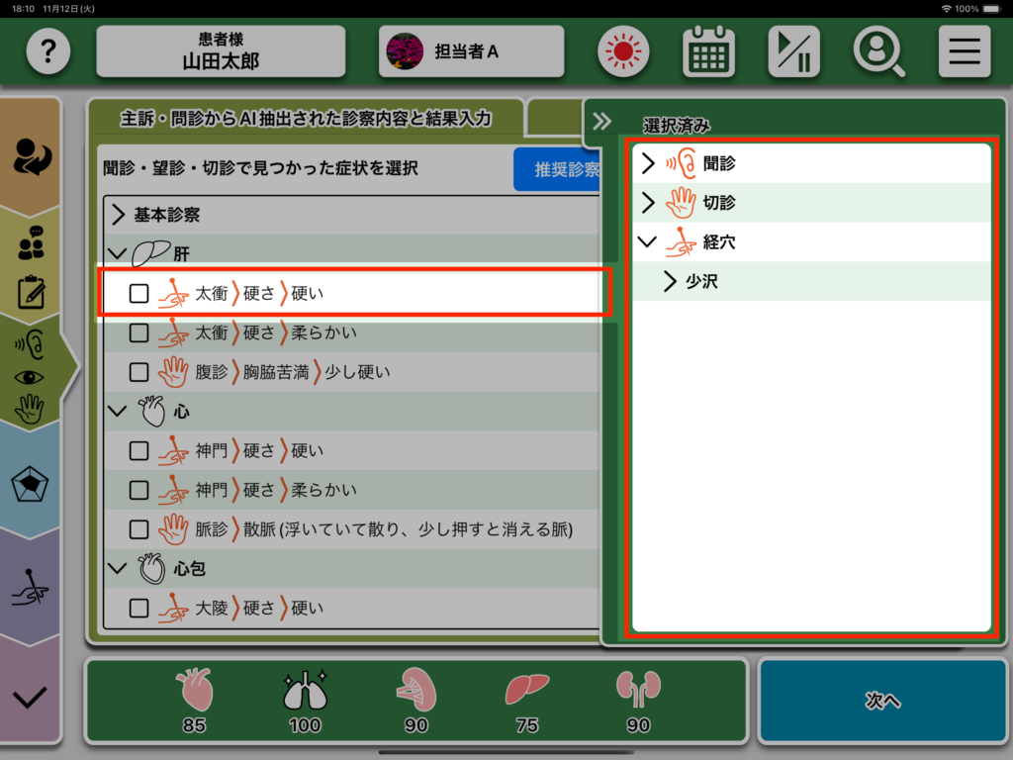
Task: Select the top return-arrow sidebar tab
Action: 31,155
